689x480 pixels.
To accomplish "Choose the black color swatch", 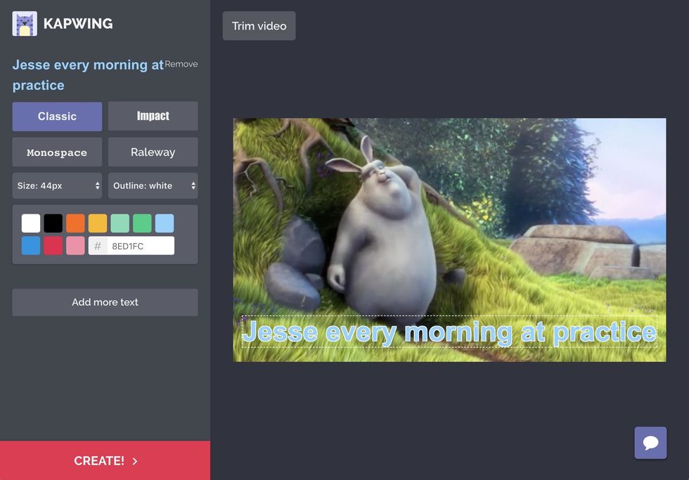I will point(53,223).
